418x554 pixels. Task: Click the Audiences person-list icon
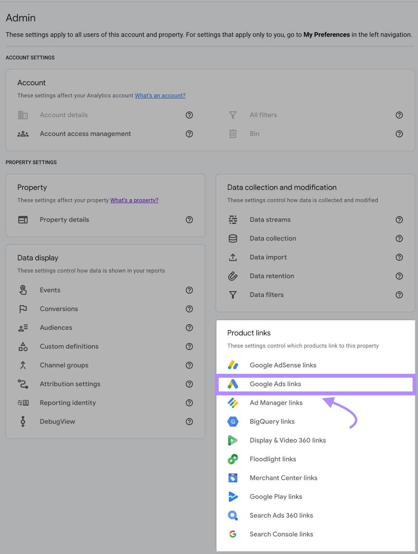23,328
